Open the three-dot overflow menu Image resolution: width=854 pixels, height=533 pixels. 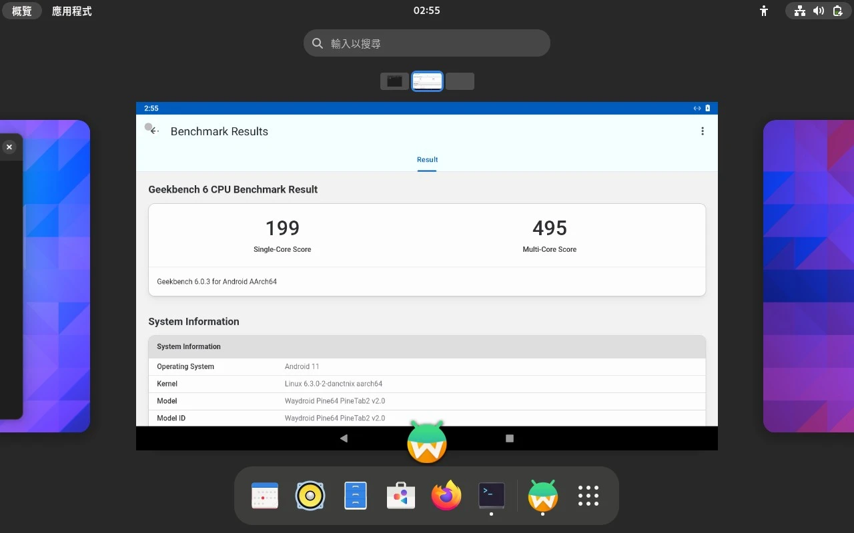tap(703, 131)
